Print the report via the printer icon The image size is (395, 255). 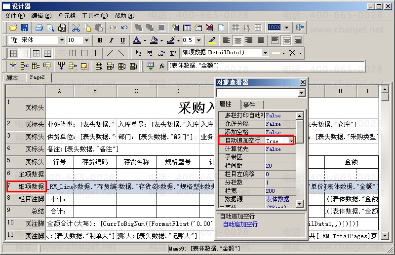tap(39, 28)
